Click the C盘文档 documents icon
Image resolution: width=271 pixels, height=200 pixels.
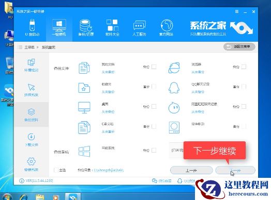tap(84, 127)
